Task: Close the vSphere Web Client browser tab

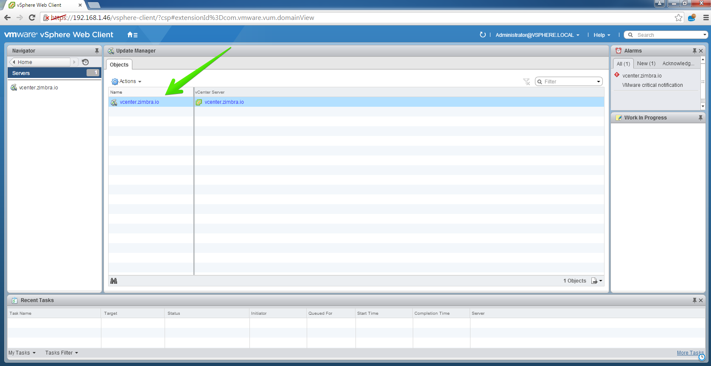Action: (80, 5)
